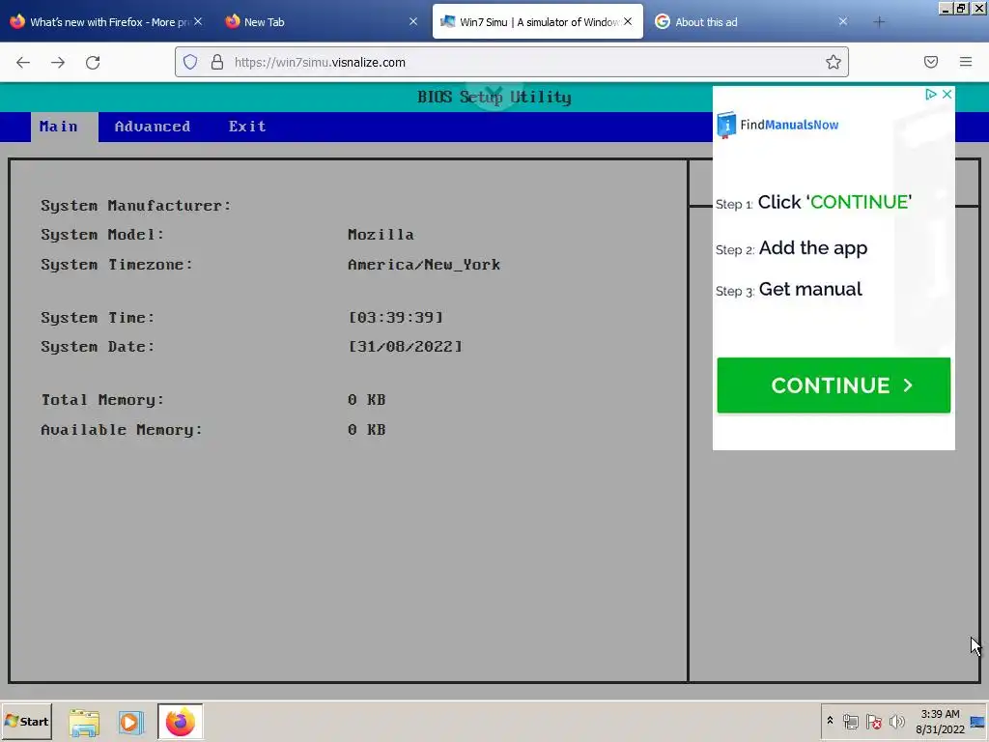Click the volume speaker tray icon
Image resolution: width=989 pixels, height=742 pixels.
point(897,721)
